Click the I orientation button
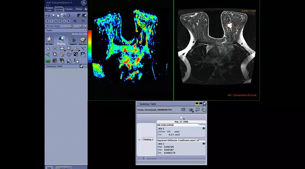The height and width of the screenshot is (169, 305). (52, 21)
